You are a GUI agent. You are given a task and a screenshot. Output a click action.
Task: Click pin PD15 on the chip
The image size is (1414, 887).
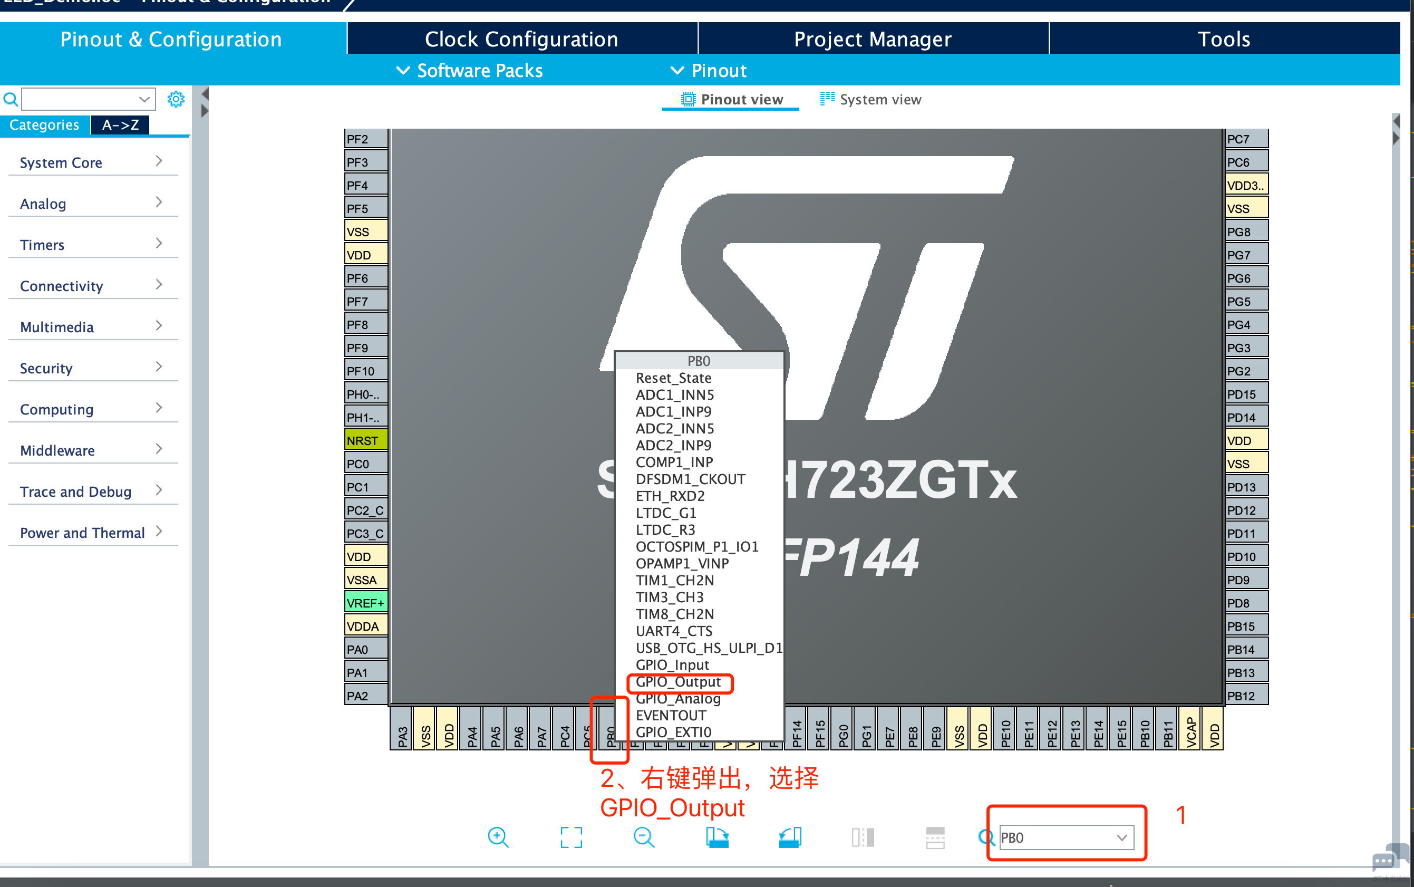[x=1246, y=393]
